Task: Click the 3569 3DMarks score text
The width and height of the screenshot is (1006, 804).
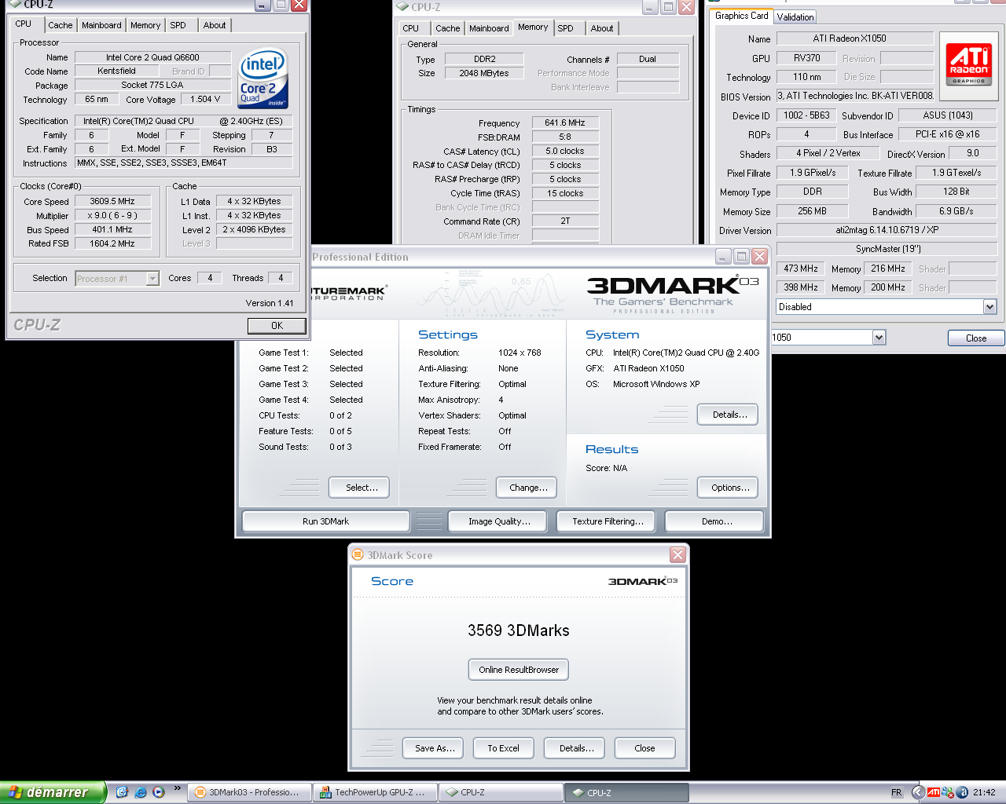Action: [x=518, y=630]
